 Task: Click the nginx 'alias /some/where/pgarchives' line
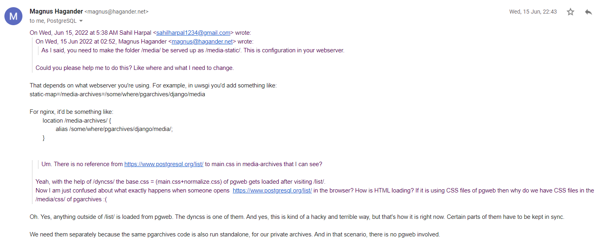(114, 129)
